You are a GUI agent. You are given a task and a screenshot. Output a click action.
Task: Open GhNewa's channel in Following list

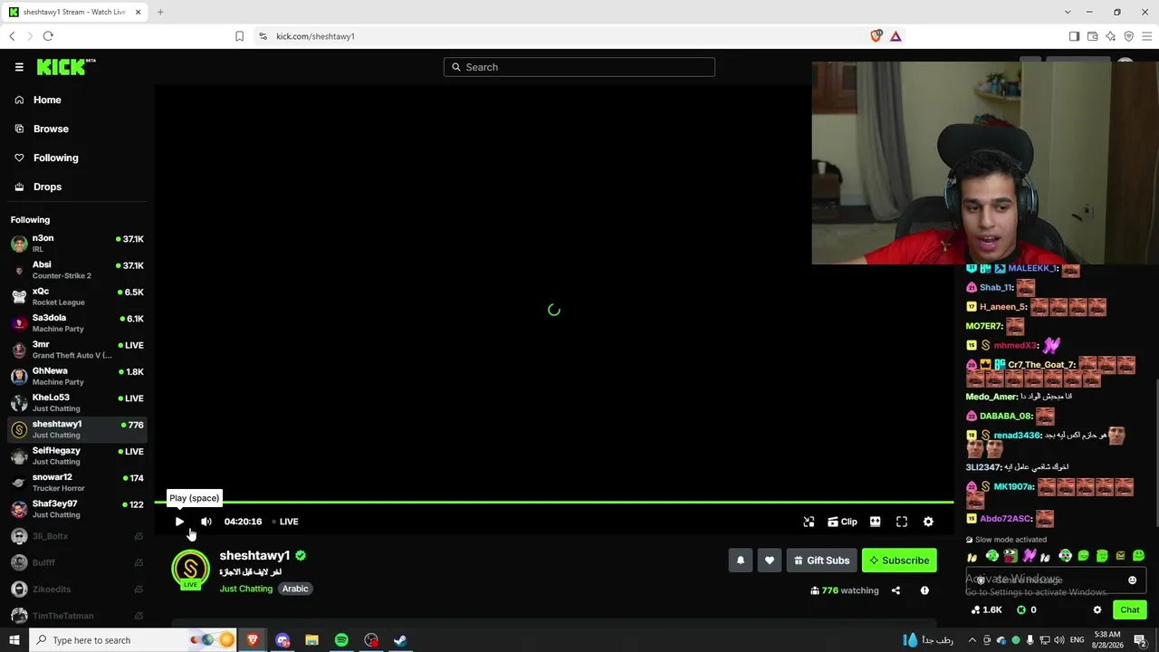pos(77,376)
